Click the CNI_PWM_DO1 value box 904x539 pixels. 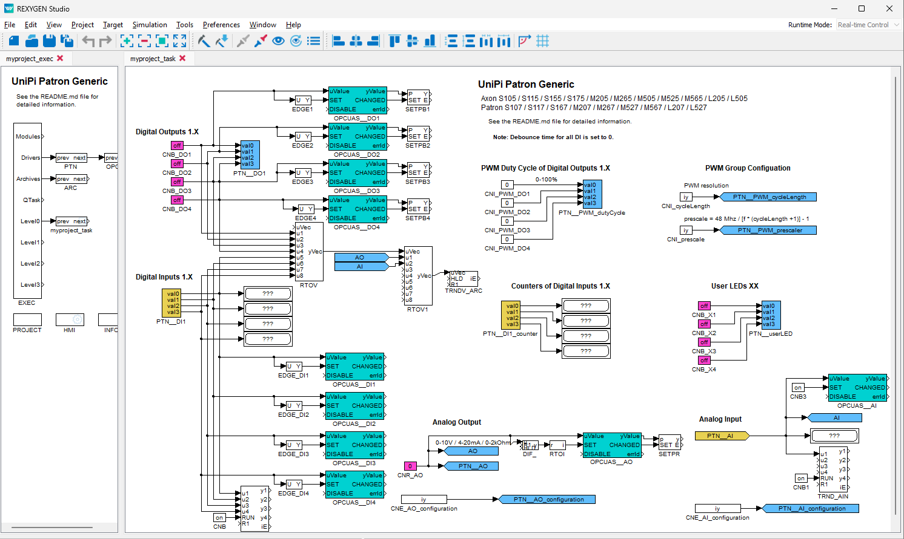[x=507, y=185]
